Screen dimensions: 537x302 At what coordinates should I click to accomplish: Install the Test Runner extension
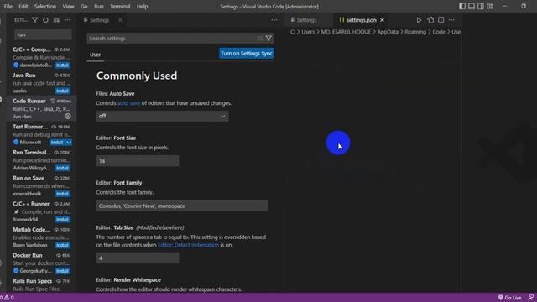coord(57,143)
